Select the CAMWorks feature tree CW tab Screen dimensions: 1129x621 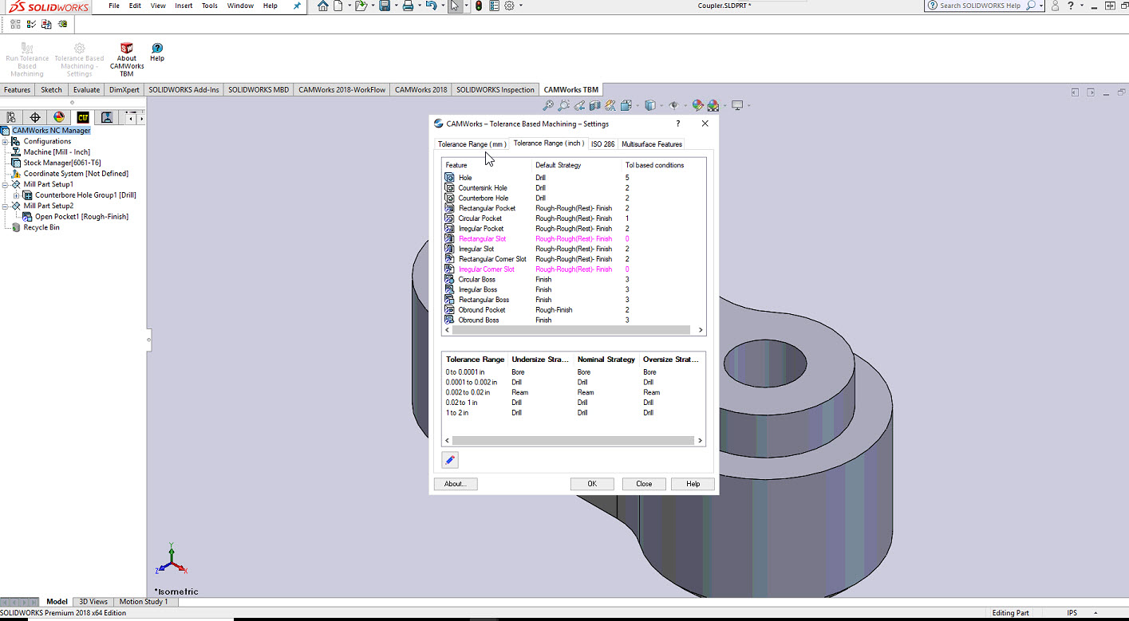click(83, 117)
